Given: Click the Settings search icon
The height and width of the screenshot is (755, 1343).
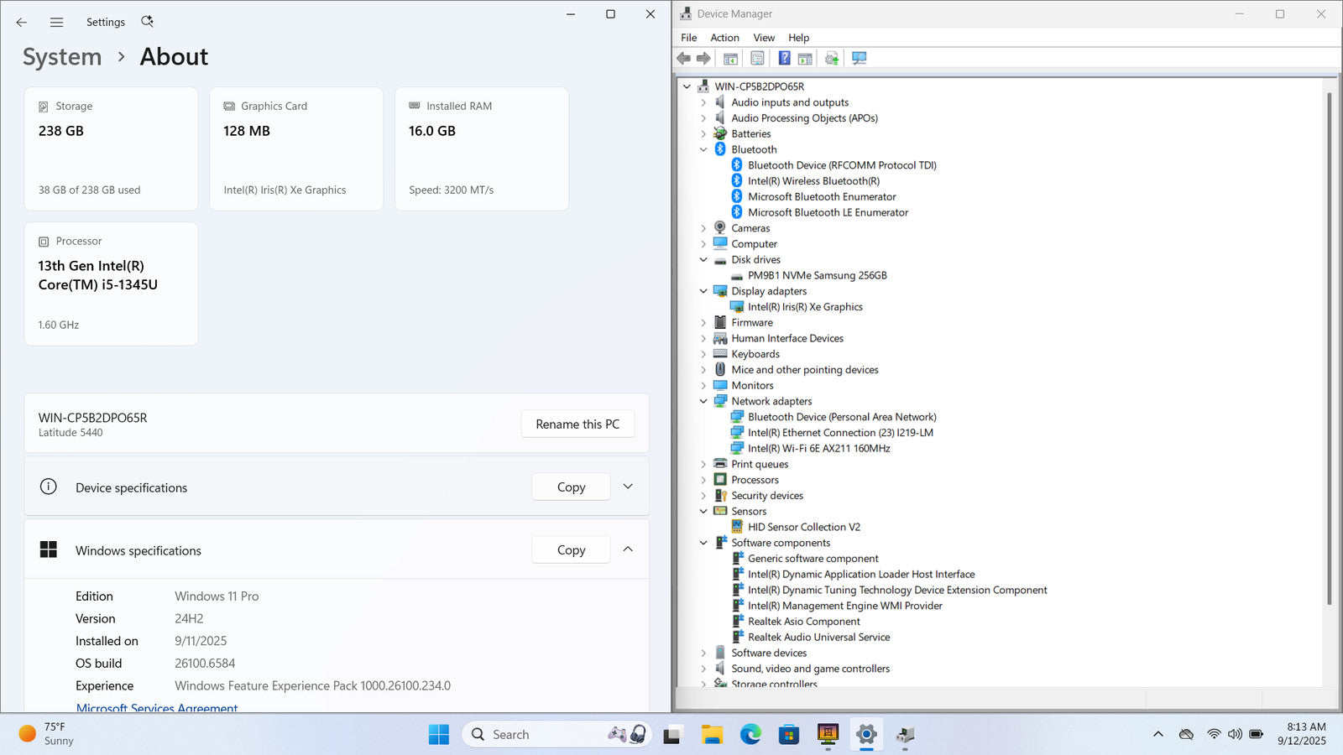Looking at the screenshot, I should tap(147, 22).
